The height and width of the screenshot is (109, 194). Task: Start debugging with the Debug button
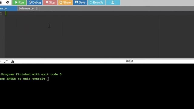[x=35, y=2]
